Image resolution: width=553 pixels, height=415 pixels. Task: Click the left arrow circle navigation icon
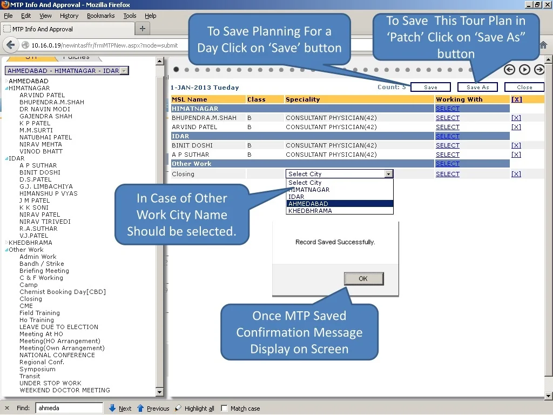tap(509, 69)
